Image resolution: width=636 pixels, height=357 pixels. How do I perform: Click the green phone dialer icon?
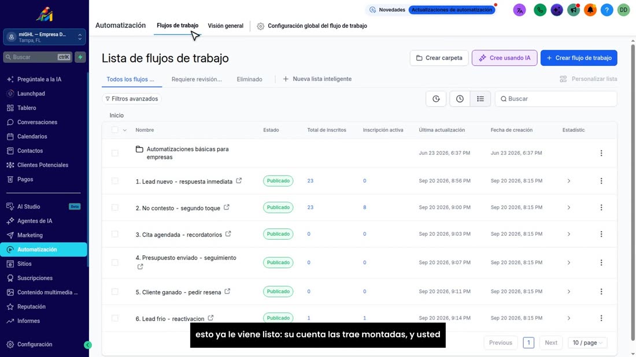pyautogui.click(x=540, y=10)
